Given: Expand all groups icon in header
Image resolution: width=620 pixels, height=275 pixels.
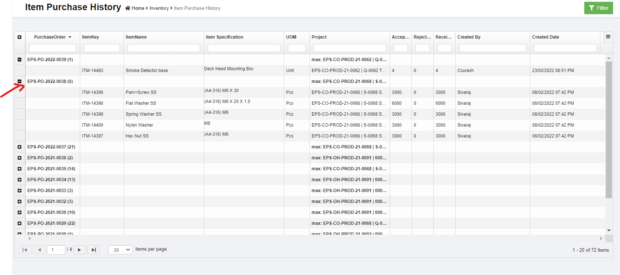Looking at the screenshot, I should click(x=20, y=37).
